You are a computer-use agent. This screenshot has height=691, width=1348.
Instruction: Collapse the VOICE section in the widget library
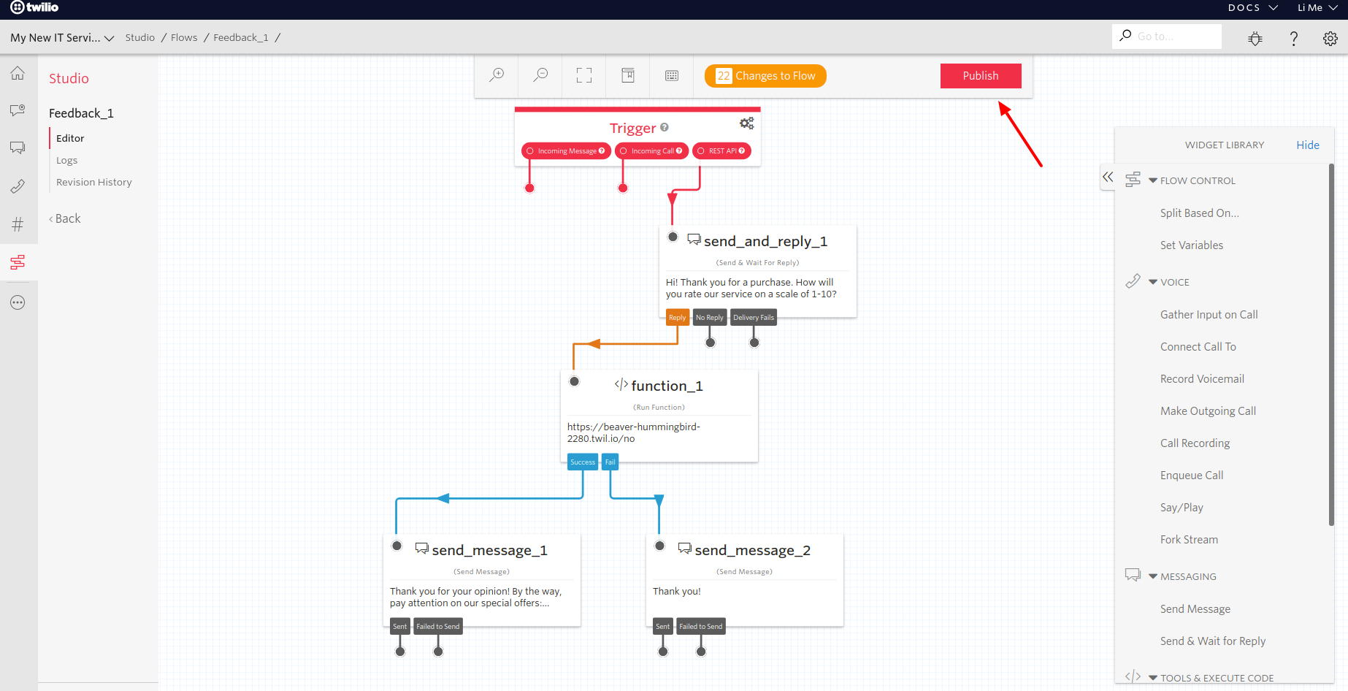tap(1152, 282)
